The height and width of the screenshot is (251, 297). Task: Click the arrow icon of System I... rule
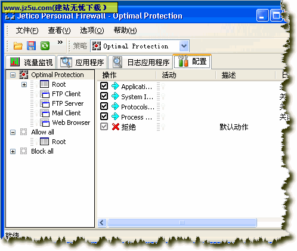tap(115, 96)
